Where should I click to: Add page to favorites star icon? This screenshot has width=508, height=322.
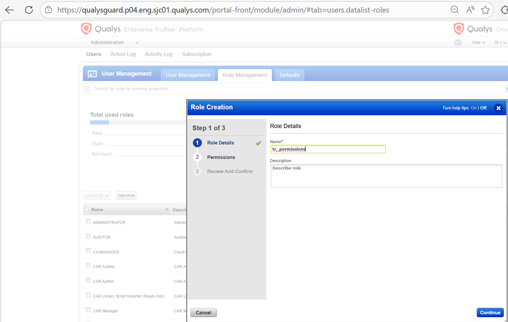485,10
